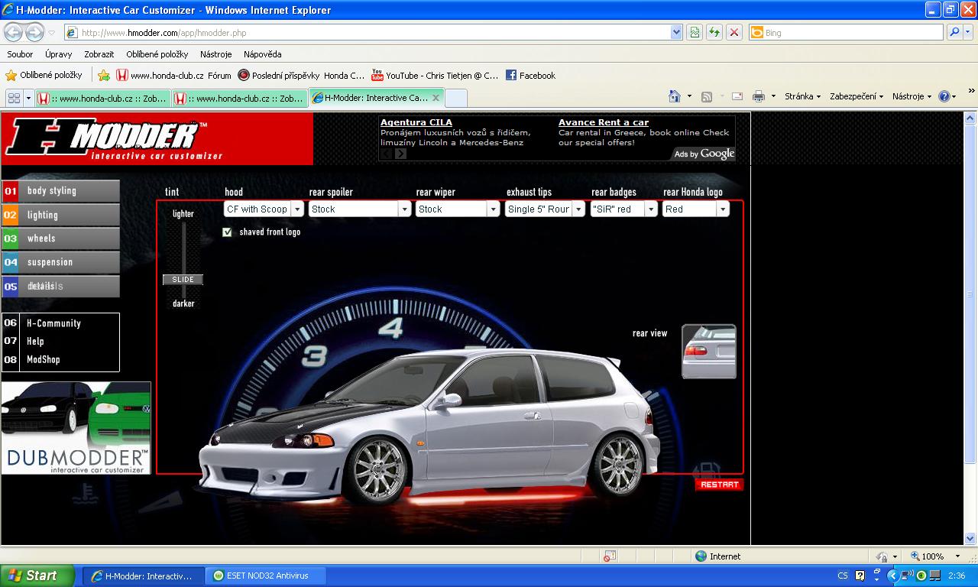The image size is (978, 587).
Task: Open the Facebook favorites bar link
Action: (x=529, y=76)
